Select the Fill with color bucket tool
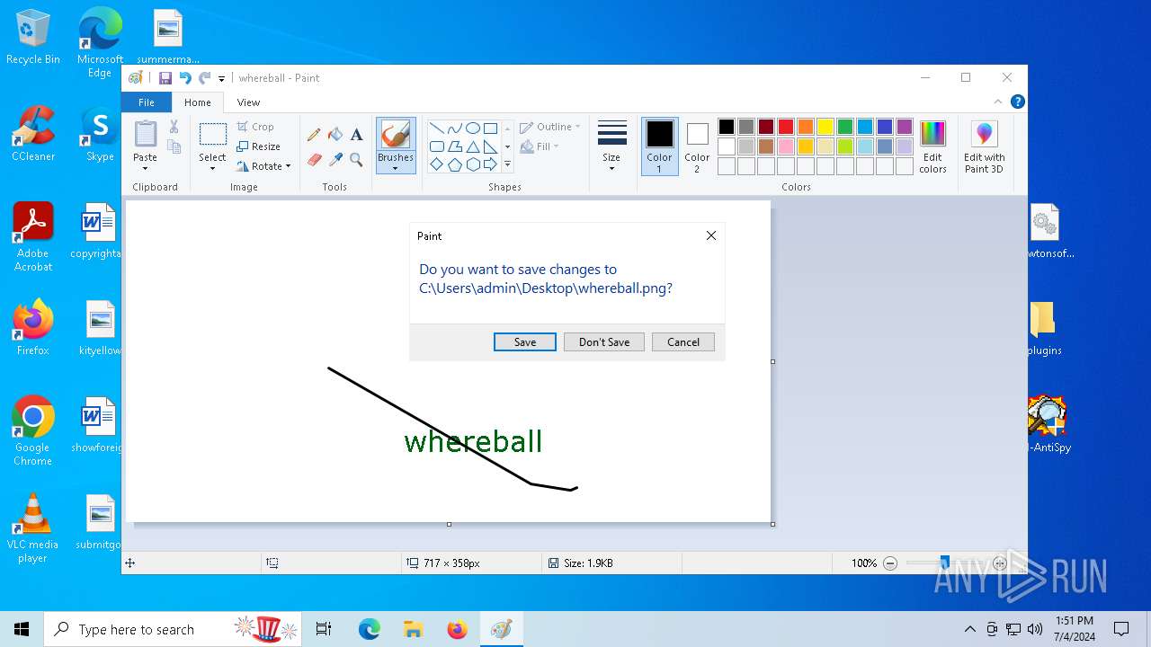 (x=335, y=135)
